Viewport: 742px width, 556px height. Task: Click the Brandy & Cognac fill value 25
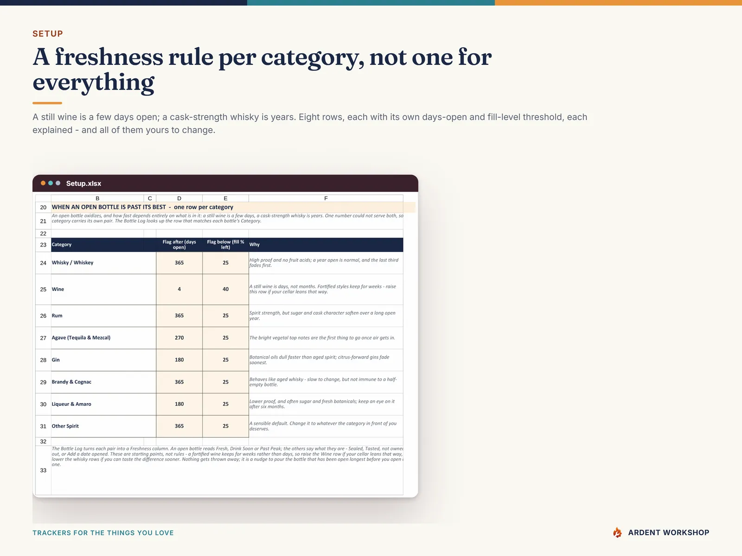click(x=225, y=382)
